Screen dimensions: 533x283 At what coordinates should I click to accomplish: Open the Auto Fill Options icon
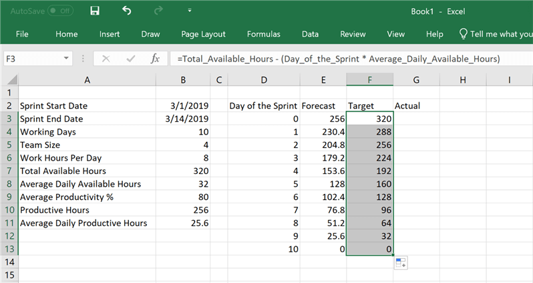401,263
